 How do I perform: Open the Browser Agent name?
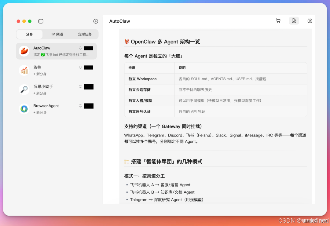(46, 106)
